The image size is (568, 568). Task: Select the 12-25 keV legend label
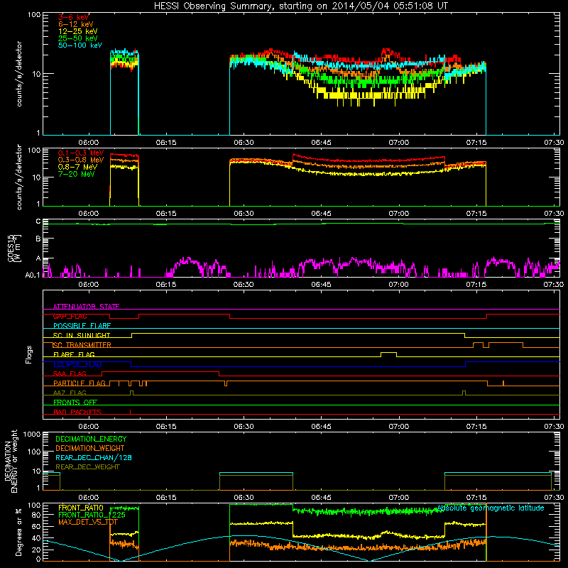78,31
